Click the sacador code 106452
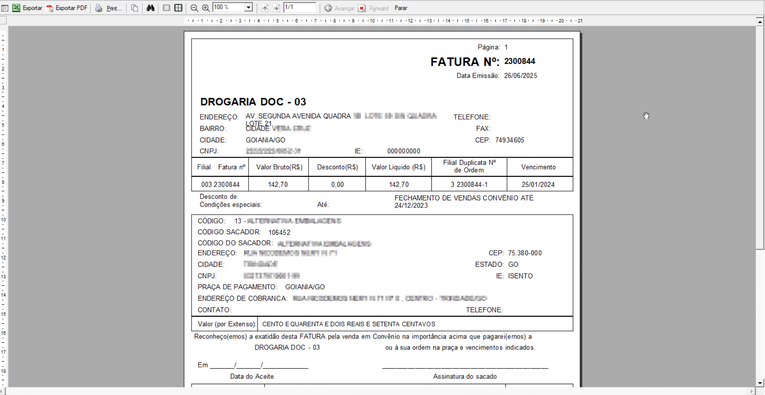The width and height of the screenshot is (765, 395). pos(279,232)
